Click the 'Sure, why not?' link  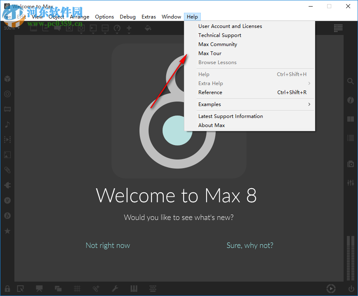click(250, 245)
